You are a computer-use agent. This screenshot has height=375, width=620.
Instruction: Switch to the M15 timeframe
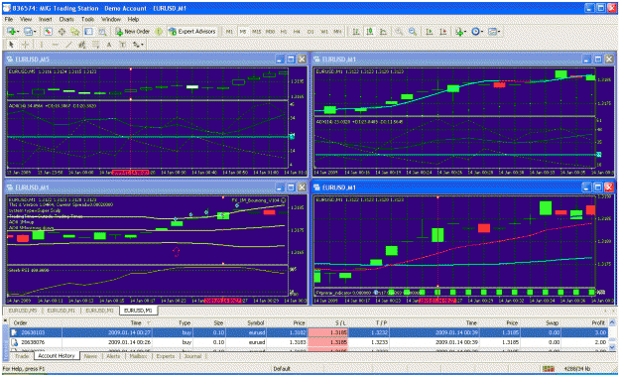tap(257, 32)
